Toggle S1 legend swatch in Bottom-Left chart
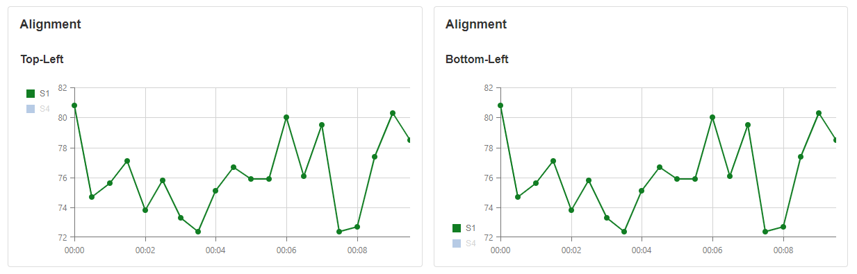Image resolution: width=857 pixels, height=274 pixels. click(x=457, y=228)
